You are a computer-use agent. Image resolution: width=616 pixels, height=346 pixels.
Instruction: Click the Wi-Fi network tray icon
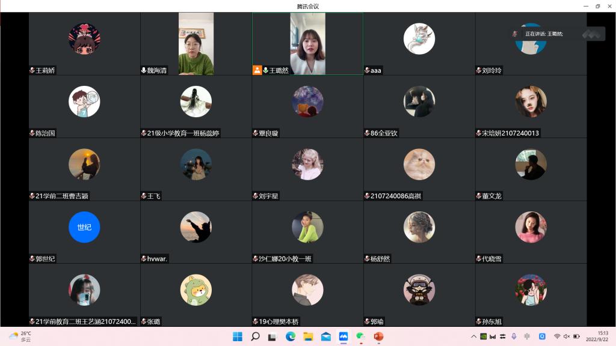(557, 336)
